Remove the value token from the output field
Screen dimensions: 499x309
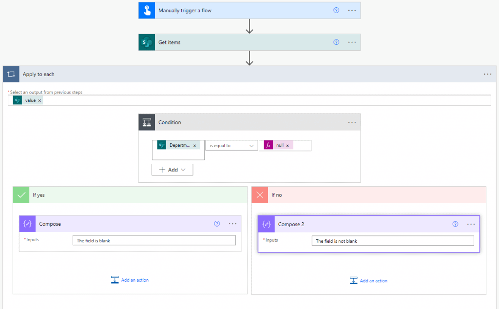(x=39, y=100)
